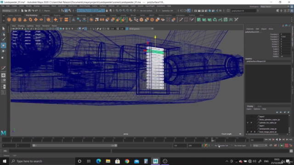Click the Options menu in layer editor
Screen dimensions: 294x165
(x=257, y=109)
